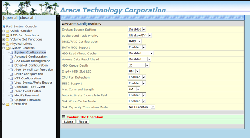Click the Areca Technology Corporation banner title

point(113,10)
